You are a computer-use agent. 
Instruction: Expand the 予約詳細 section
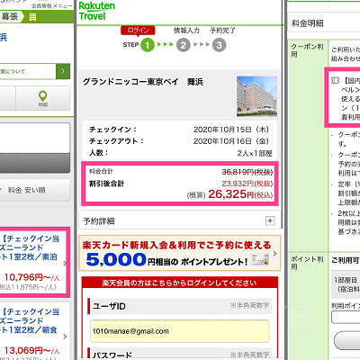[179, 220]
